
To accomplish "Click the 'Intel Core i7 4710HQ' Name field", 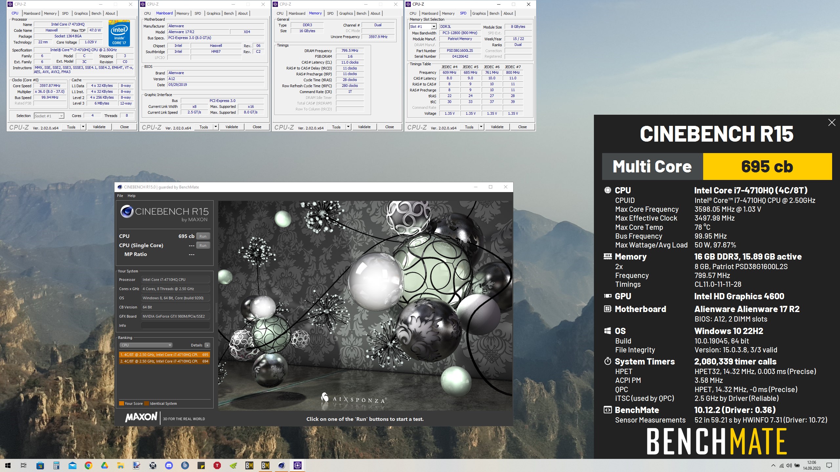I will pyautogui.click(x=68, y=24).
